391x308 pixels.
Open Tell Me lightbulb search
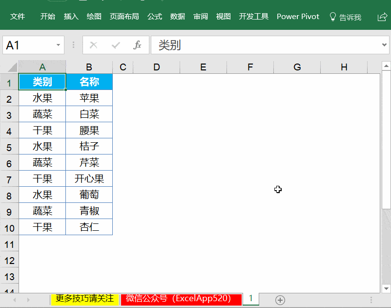331,16
